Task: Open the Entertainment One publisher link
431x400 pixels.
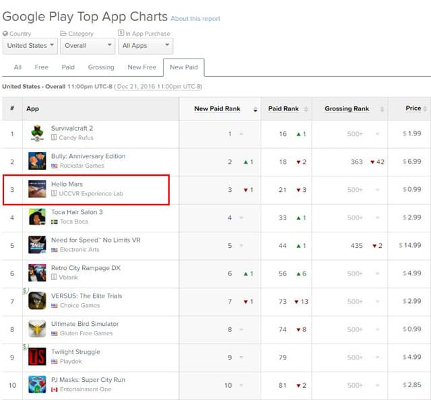Action: [x=86, y=389]
